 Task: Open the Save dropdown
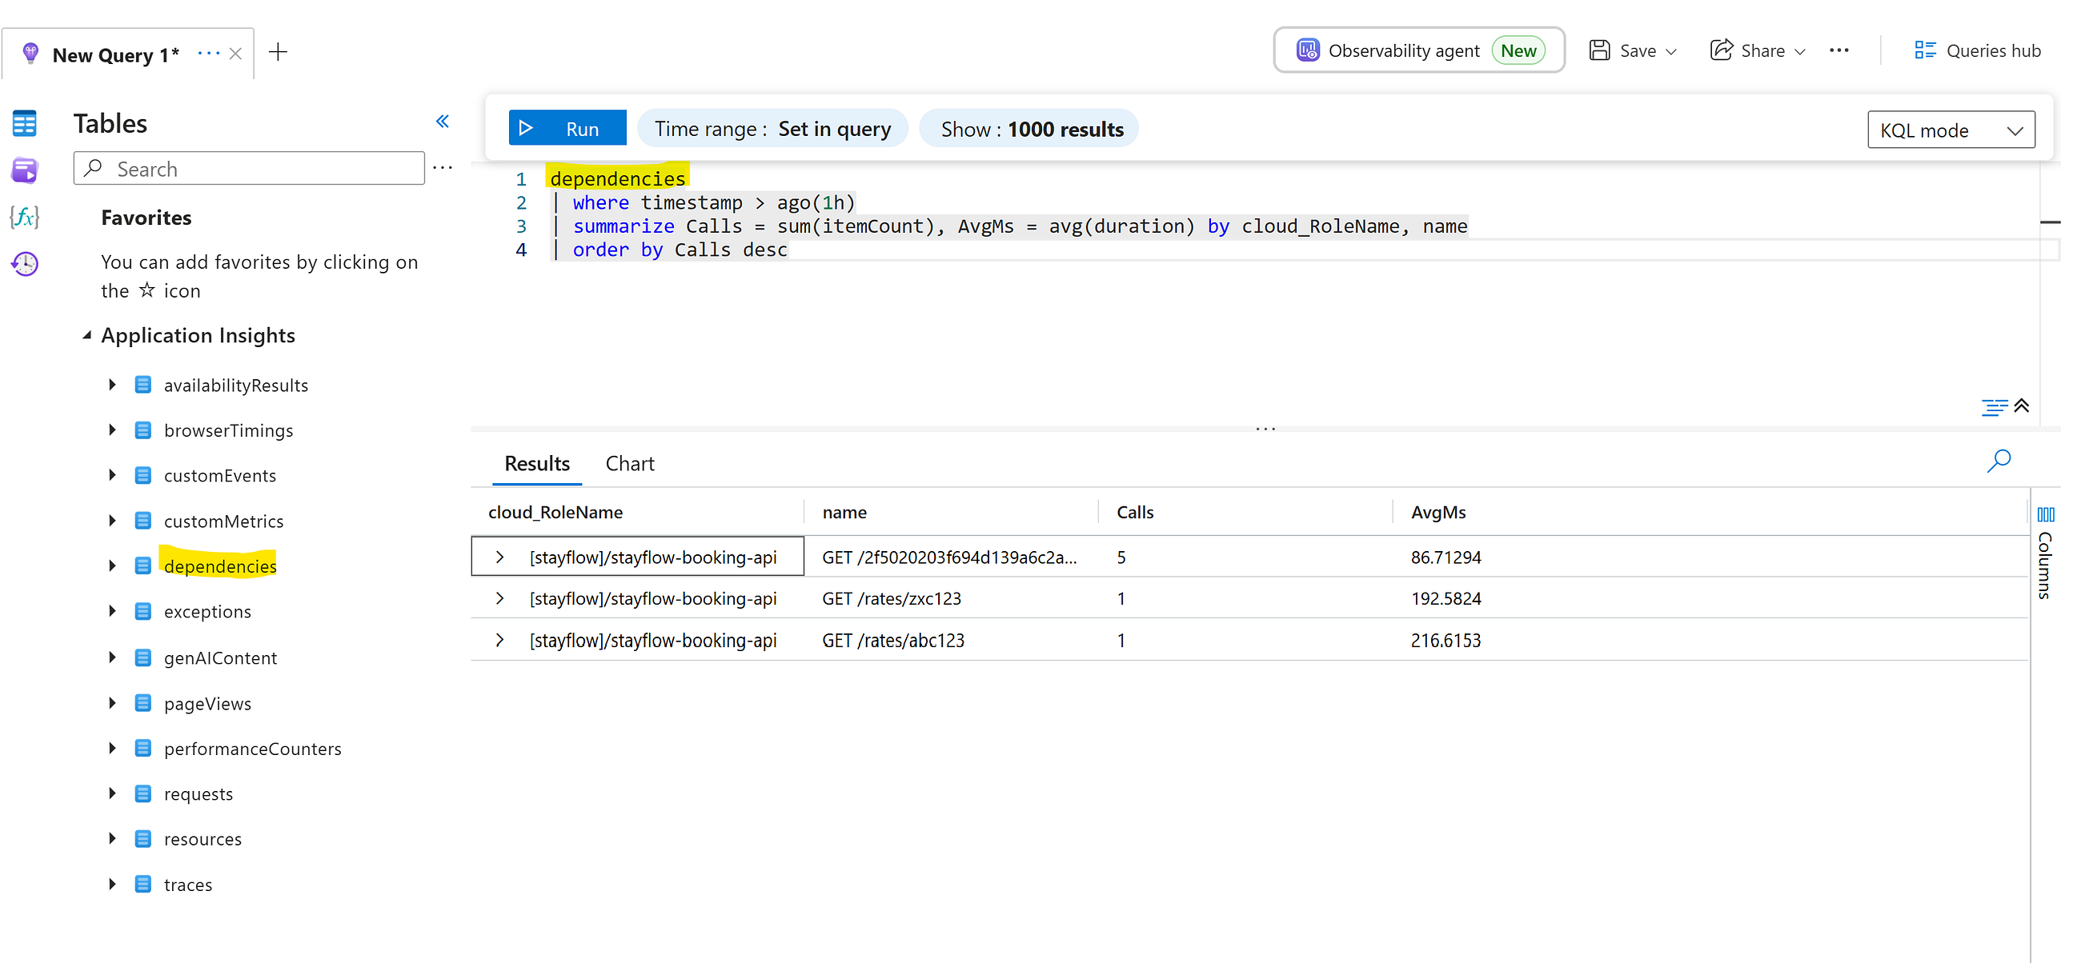pos(1634,51)
